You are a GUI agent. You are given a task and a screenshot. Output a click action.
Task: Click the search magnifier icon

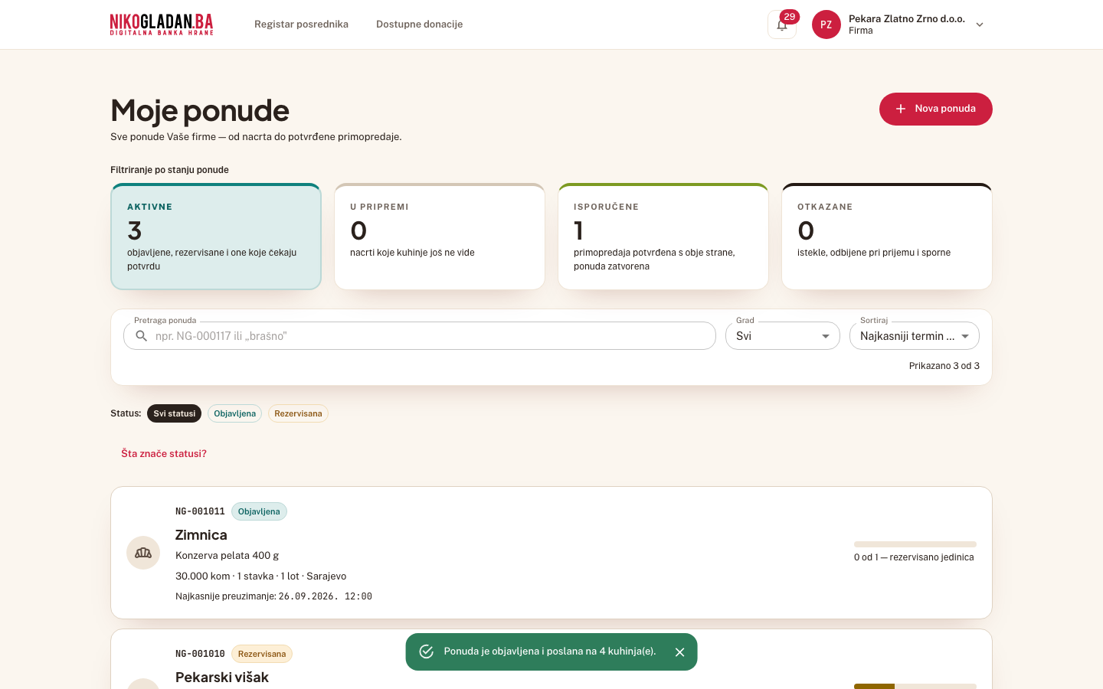[x=142, y=336]
